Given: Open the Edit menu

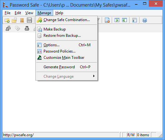Looking at the screenshot, I should pos(18,13).
